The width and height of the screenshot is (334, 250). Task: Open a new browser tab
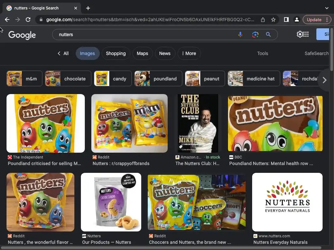tap(88, 8)
